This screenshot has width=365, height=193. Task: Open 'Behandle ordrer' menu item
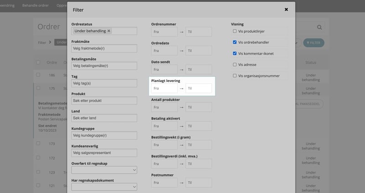point(36,5)
